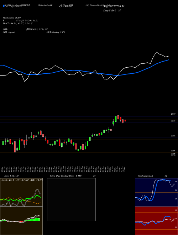The image size is (178, 235).
Task: Click the 'Intra Day Trading Price & MR' title
Action: pyautogui.click(x=66, y=176)
